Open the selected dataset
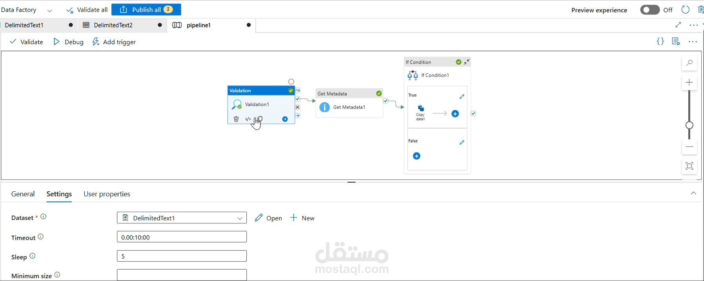 pyautogui.click(x=268, y=218)
